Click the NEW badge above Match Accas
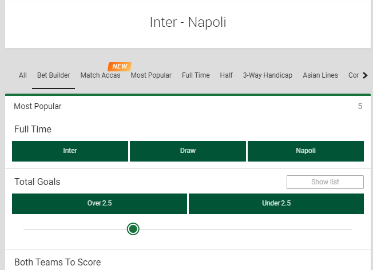The width and height of the screenshot is (373, 270). 120,66
